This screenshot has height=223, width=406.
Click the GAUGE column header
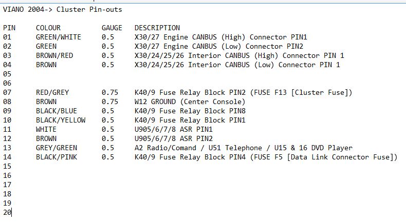tap(112, 28)
